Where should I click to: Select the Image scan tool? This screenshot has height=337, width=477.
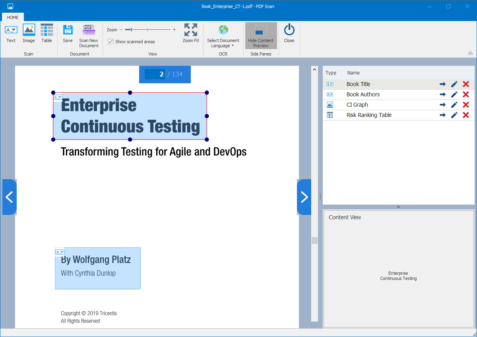[x=29, y=34]
